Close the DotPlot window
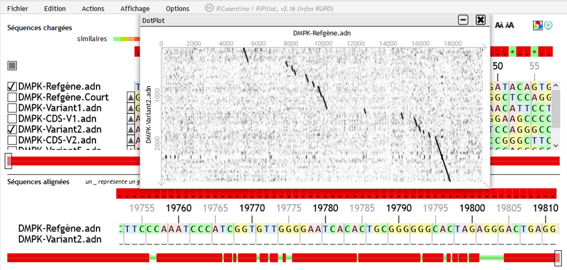Screen dimensions: 567x270 (x=481, y=20)
